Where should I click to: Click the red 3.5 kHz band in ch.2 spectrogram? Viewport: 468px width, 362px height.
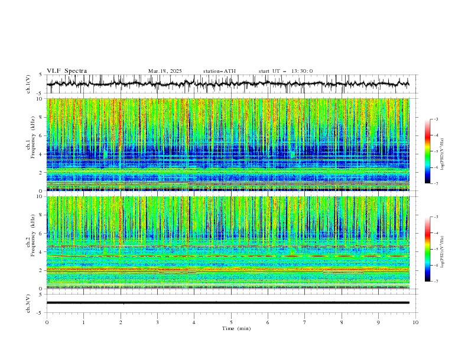pyautogui.click(x=227, y=256)
